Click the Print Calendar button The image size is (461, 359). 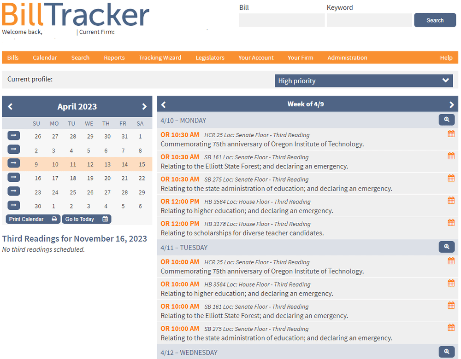click(33, 219)
